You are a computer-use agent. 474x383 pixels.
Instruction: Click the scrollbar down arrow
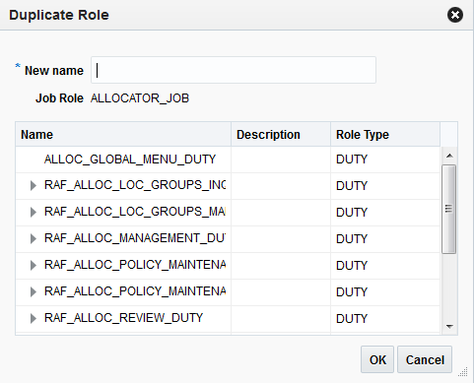coord(449,327)
